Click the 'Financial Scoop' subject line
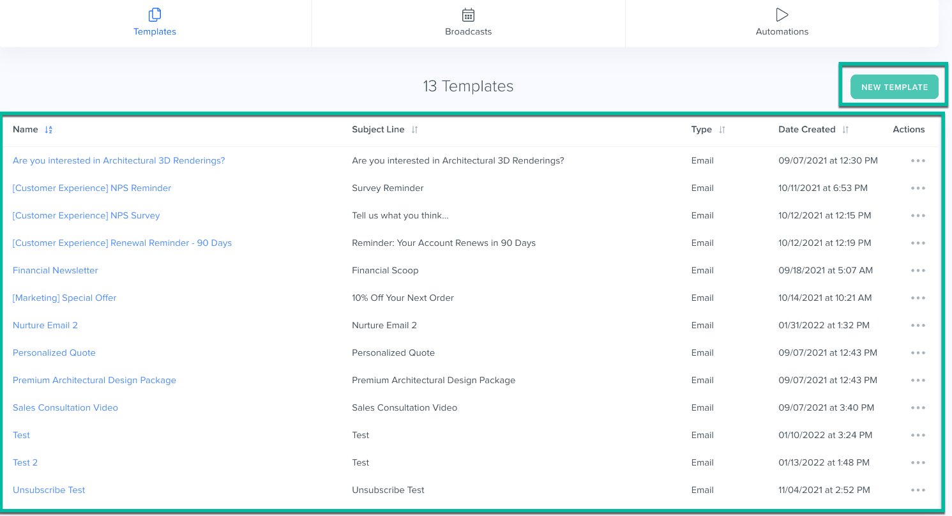 tap(385, 271)
